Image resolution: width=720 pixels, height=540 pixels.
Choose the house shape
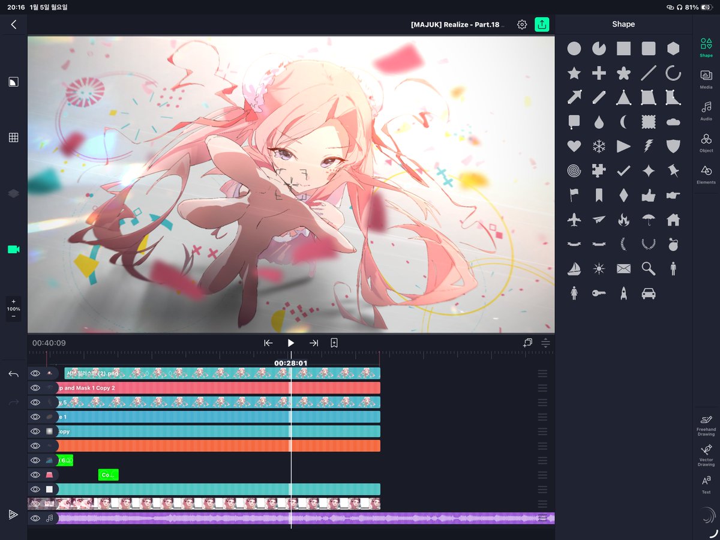tap(673, 220)
